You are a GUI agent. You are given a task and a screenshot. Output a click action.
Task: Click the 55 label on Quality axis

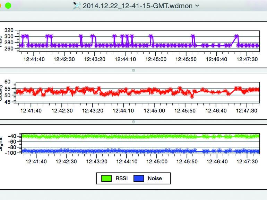click(7, 89)
